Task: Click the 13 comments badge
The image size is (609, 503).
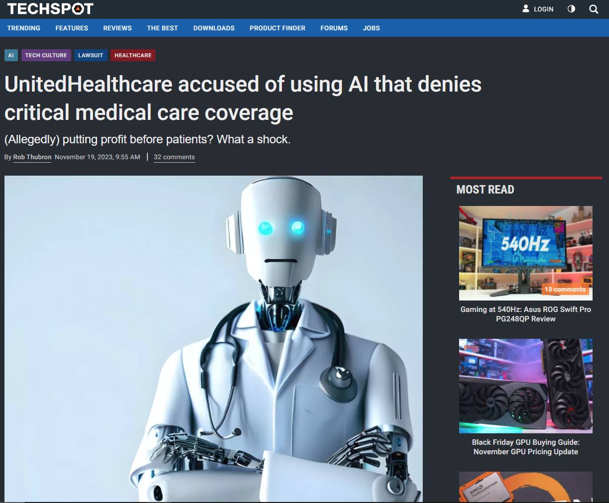Action: coord(565,290)
